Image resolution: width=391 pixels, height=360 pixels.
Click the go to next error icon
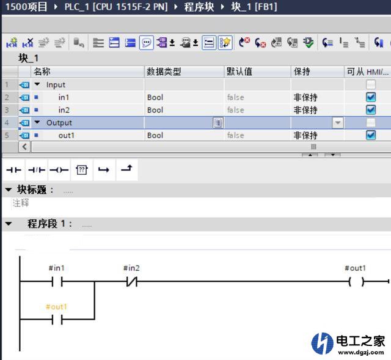tap(244, 43)
